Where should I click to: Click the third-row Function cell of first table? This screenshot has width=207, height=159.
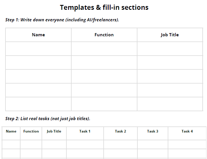[104, 76]
